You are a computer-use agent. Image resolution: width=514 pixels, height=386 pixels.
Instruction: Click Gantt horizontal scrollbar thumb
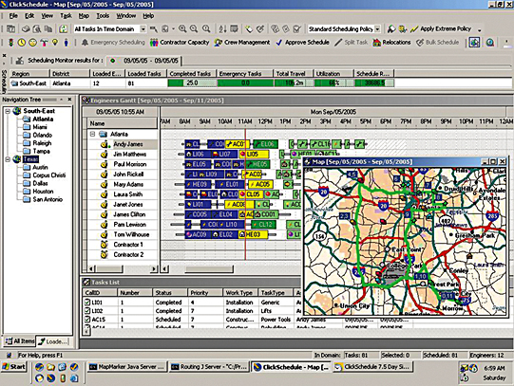(209, 269)
